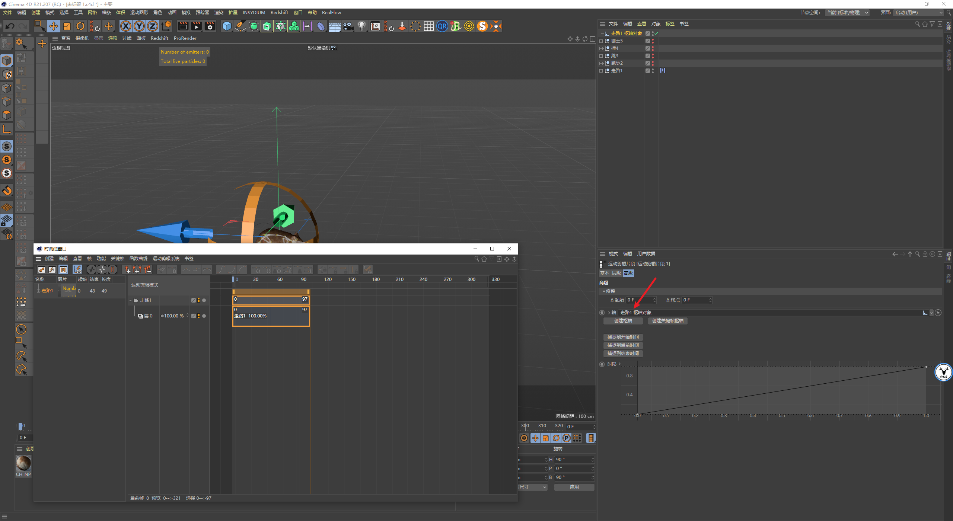The image size is (953, 521).
Task: Select the Rotate tool icon
Action: 80,26
